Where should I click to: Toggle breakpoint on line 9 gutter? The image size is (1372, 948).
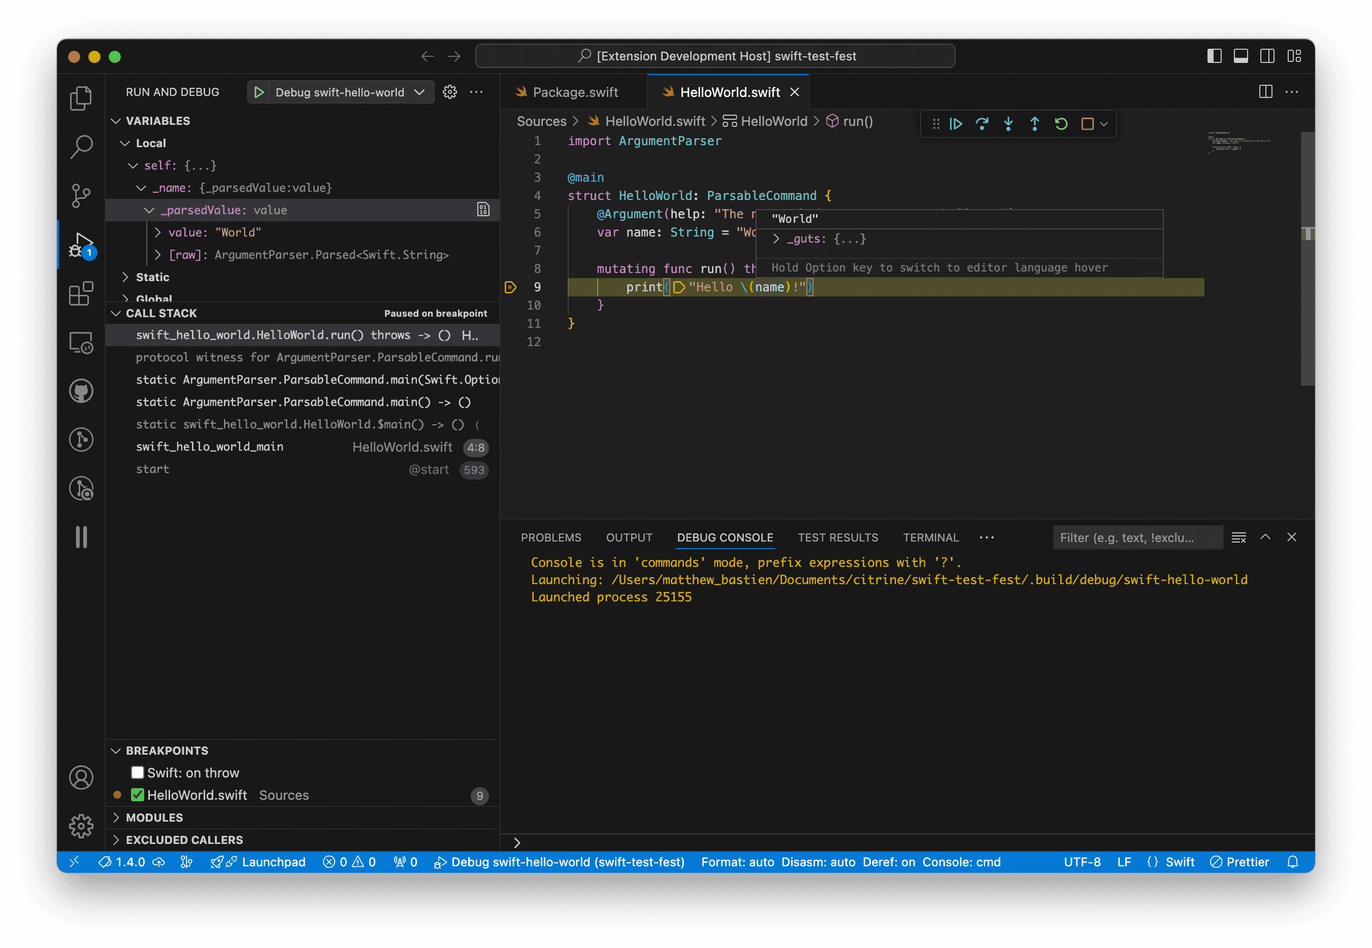510,287
